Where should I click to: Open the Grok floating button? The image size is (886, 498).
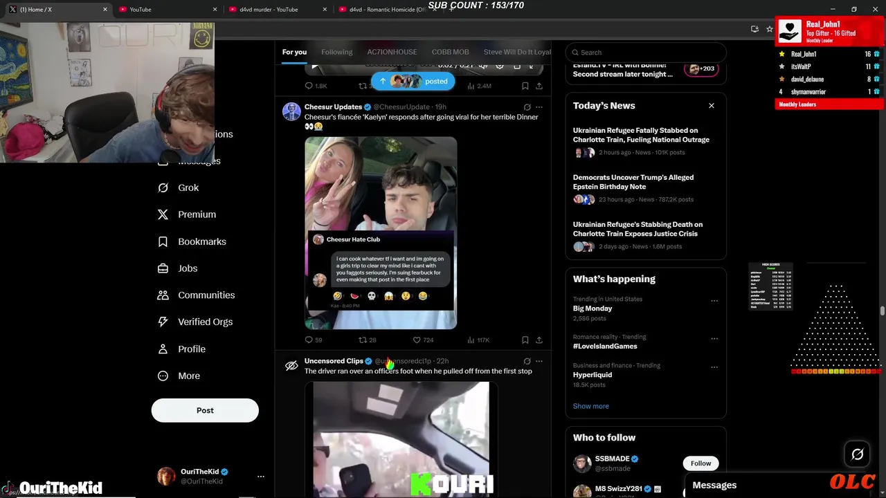point(857,454)
